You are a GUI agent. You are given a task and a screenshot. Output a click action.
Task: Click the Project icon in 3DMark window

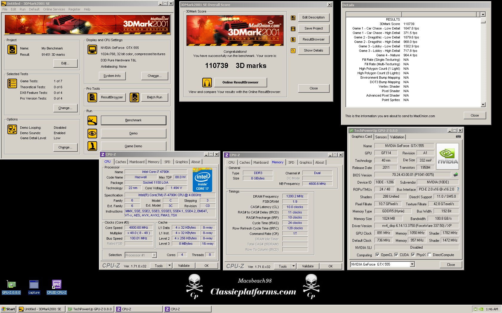pyautogui.click(x=12, y=49)
